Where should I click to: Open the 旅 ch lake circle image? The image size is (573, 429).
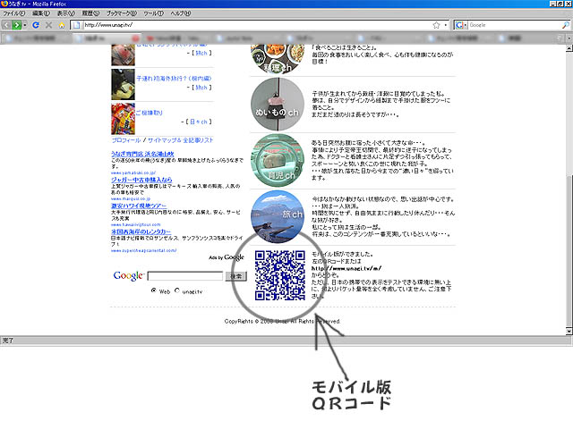(278, 216)
